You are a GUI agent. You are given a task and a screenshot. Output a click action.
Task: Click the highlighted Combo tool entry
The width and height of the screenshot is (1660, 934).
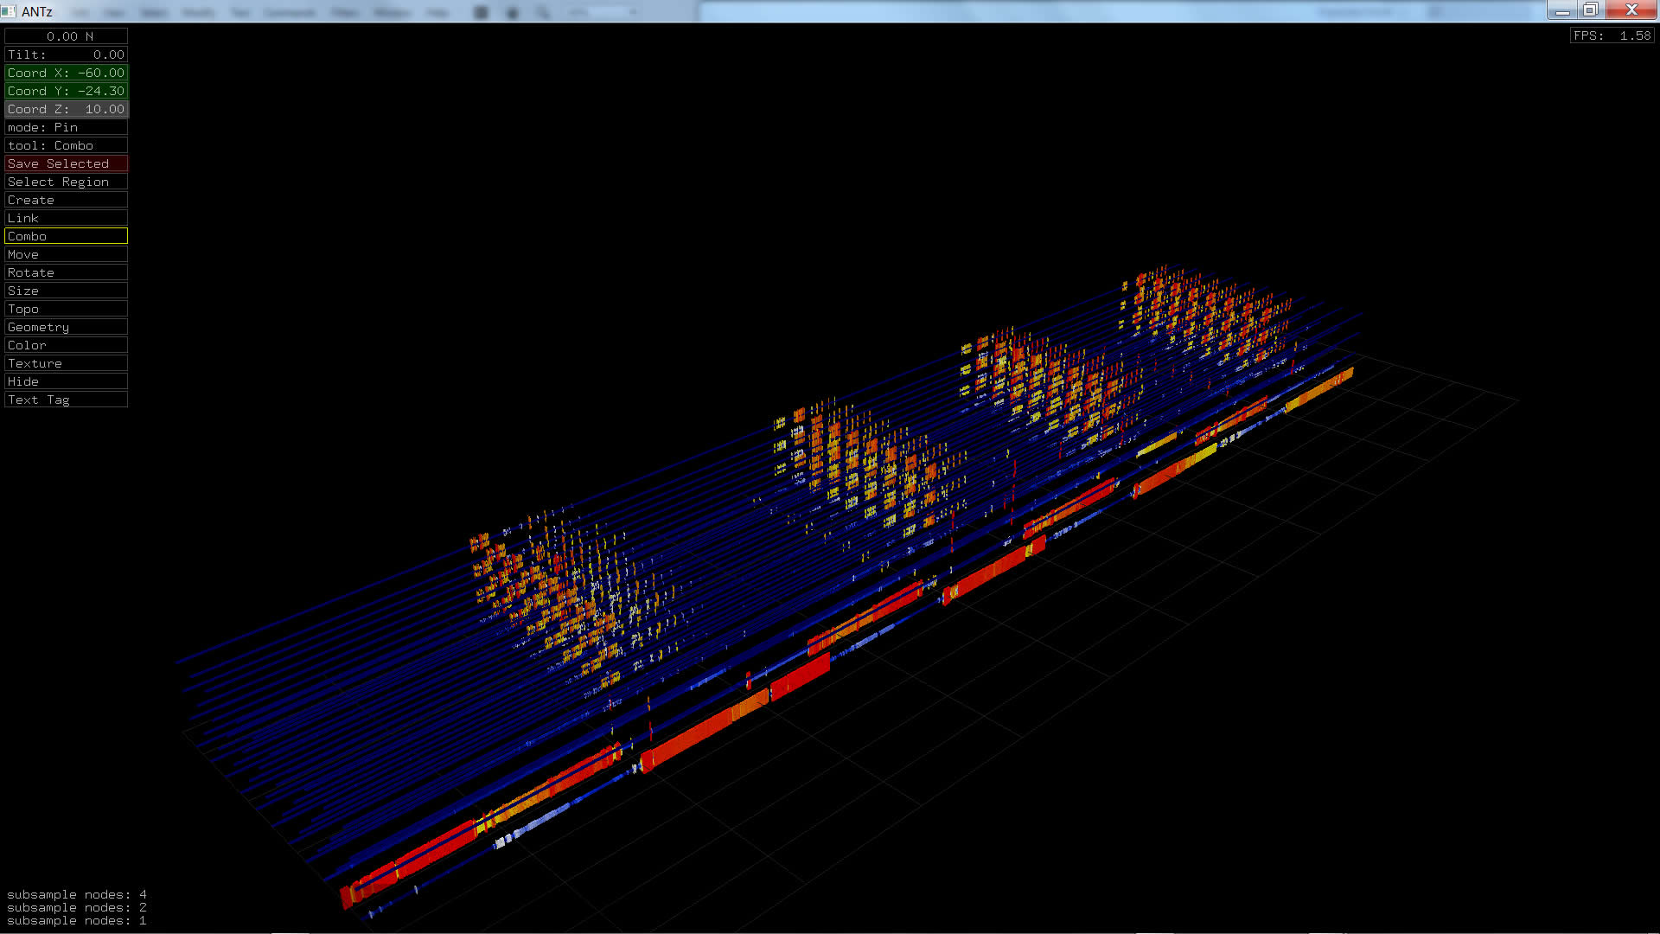66,236
